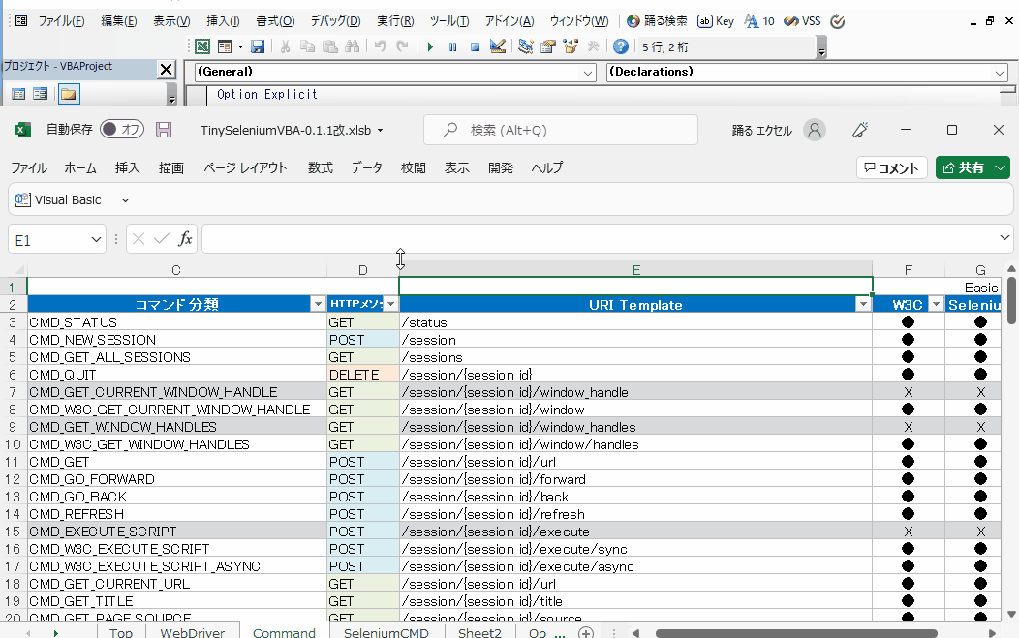Expand the formula bar chevron

pyautogui.click(x=1004, y=238)
